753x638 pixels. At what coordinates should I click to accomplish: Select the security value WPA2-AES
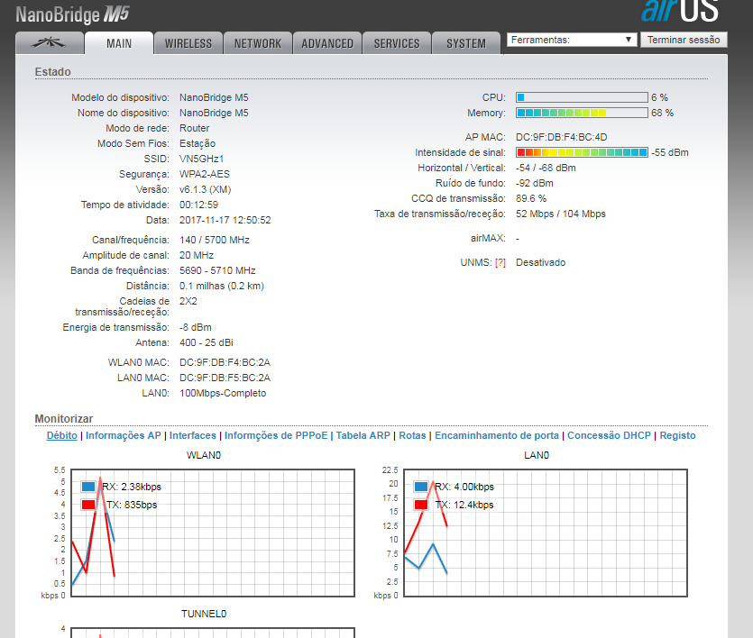pyautogui.click(x=205, y=174)
